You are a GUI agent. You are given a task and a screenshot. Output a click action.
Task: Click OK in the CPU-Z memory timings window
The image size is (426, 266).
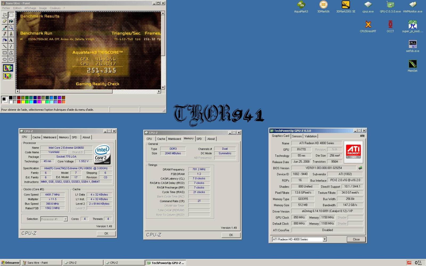pos(231,235)
